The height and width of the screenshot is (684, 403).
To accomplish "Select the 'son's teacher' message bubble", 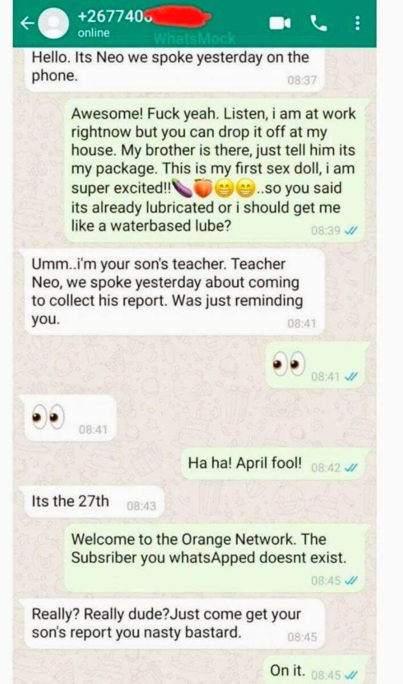I will point(174,291).
